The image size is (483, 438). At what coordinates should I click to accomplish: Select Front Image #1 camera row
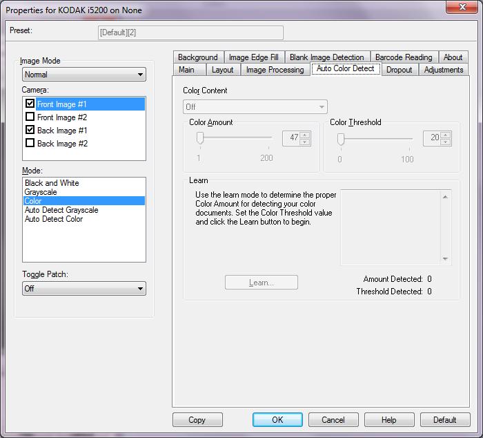90,104
